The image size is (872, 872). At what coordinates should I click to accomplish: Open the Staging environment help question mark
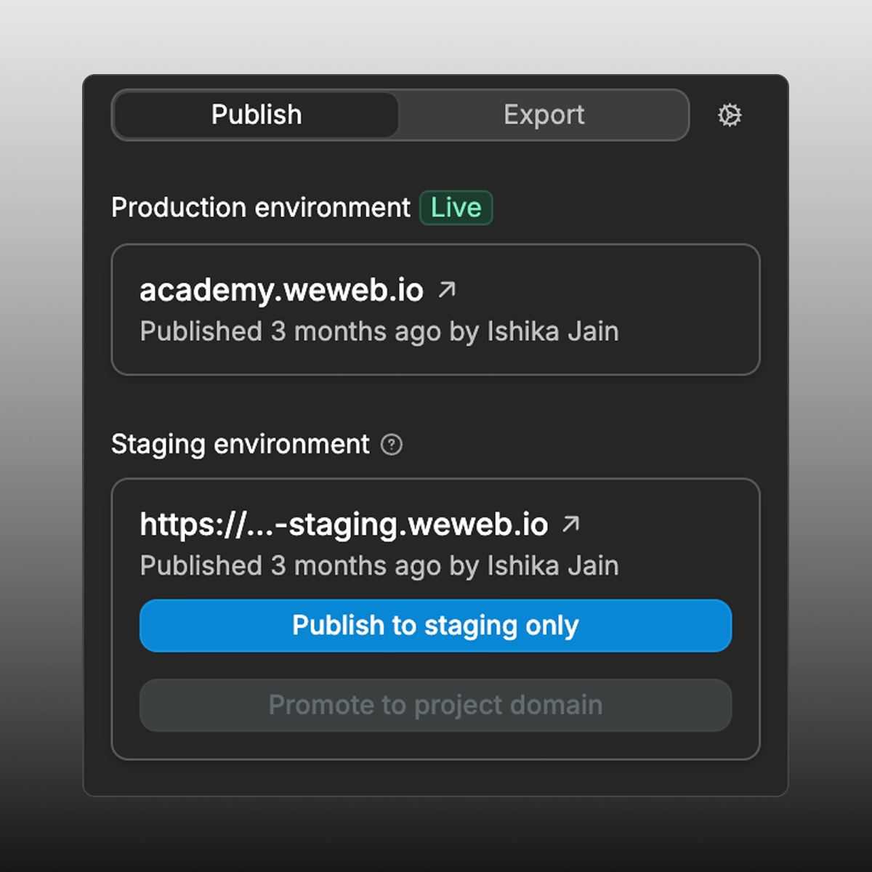[392, 445]
